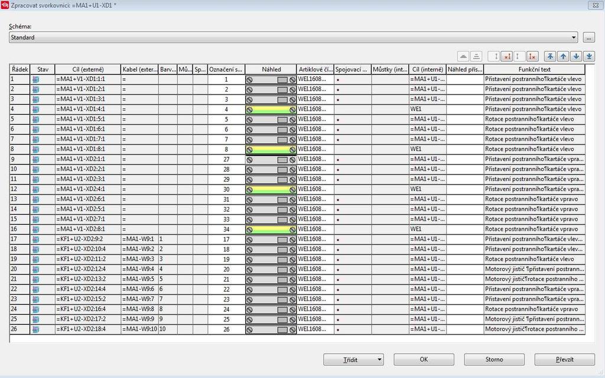
Task: Click the WE1 internal target in row 4
Action: pos(428,109)
